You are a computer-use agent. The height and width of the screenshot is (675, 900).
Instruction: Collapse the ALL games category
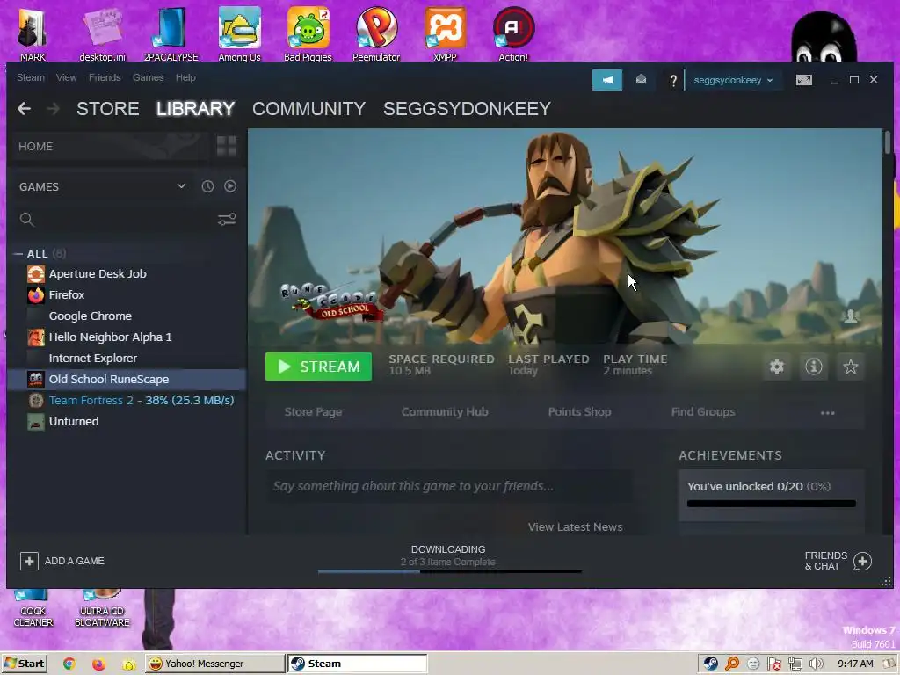pos(18,254)
